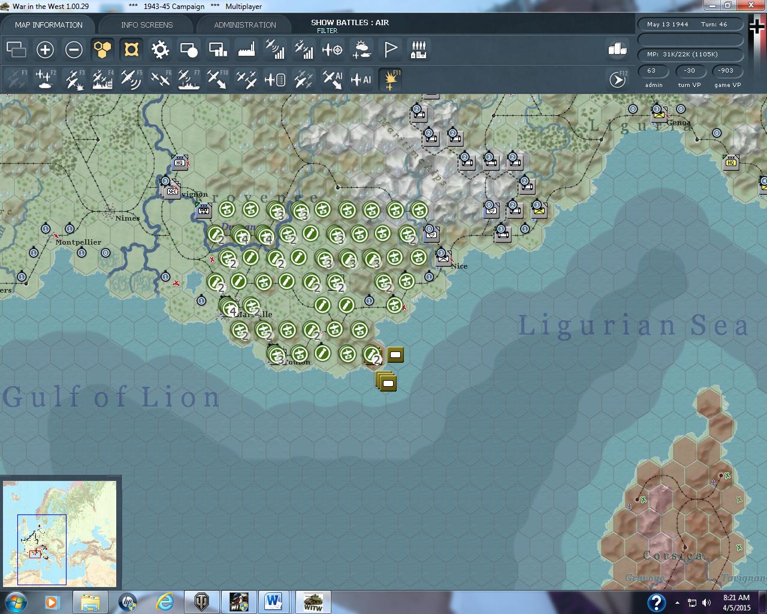This screenshot has width=767, height=614.
Task: Zoom in with the plus icon
Action: tap(45, 50)
